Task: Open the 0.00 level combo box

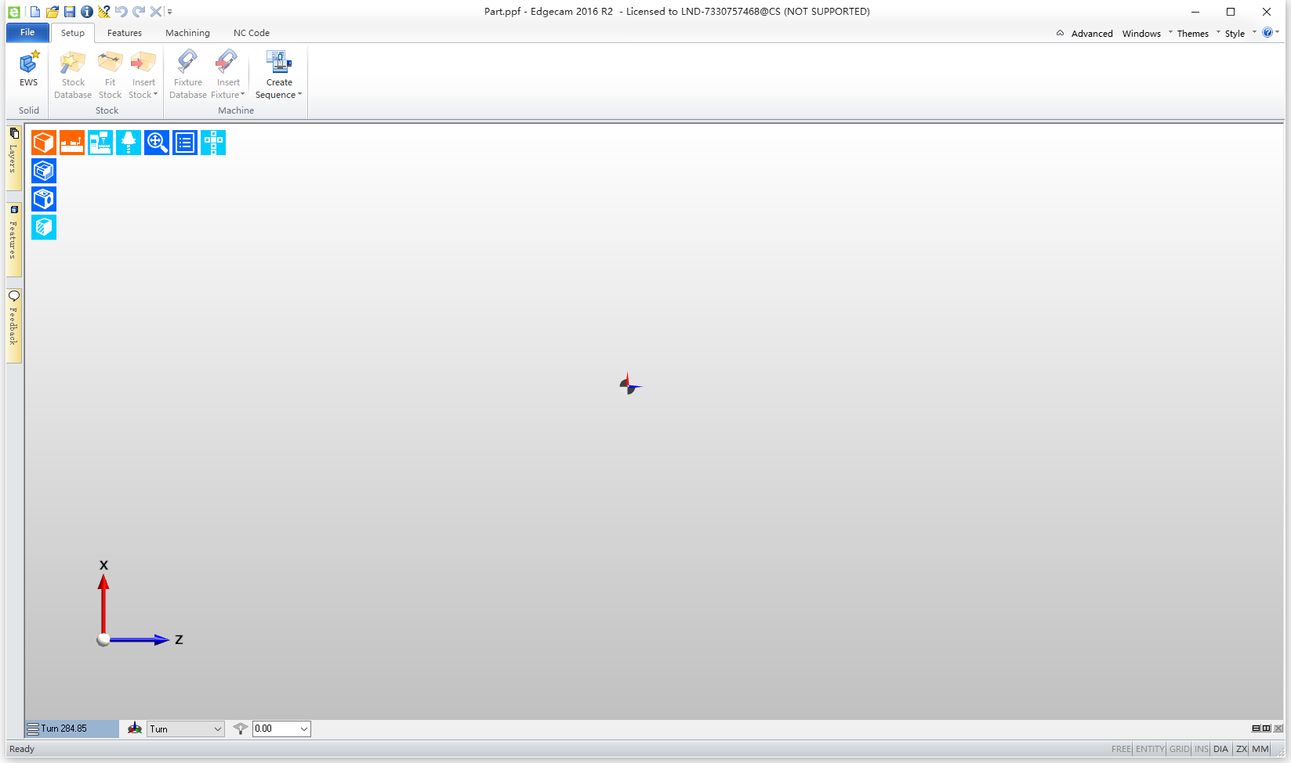Action: (281, 729)
